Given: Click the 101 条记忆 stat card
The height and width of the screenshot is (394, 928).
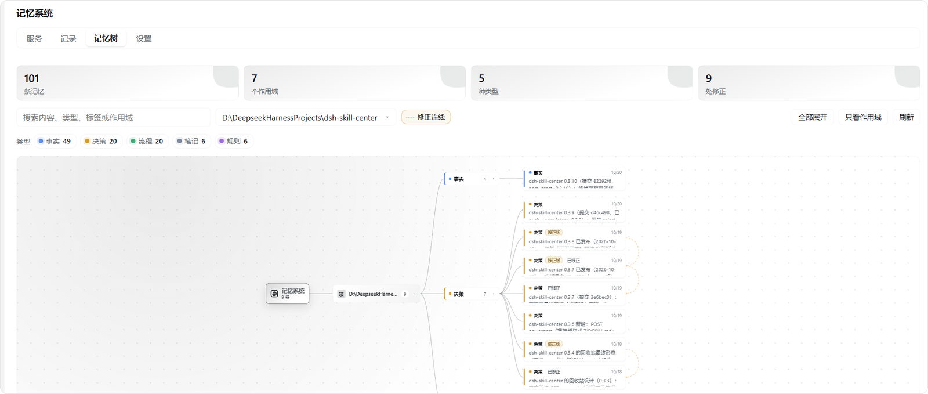Looking at the screenshot, I should tap(128, 83).
